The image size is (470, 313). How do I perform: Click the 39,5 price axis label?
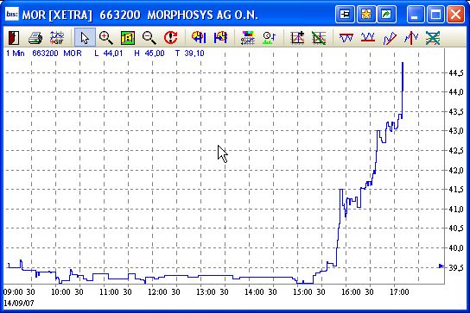[x=456, y=267]
